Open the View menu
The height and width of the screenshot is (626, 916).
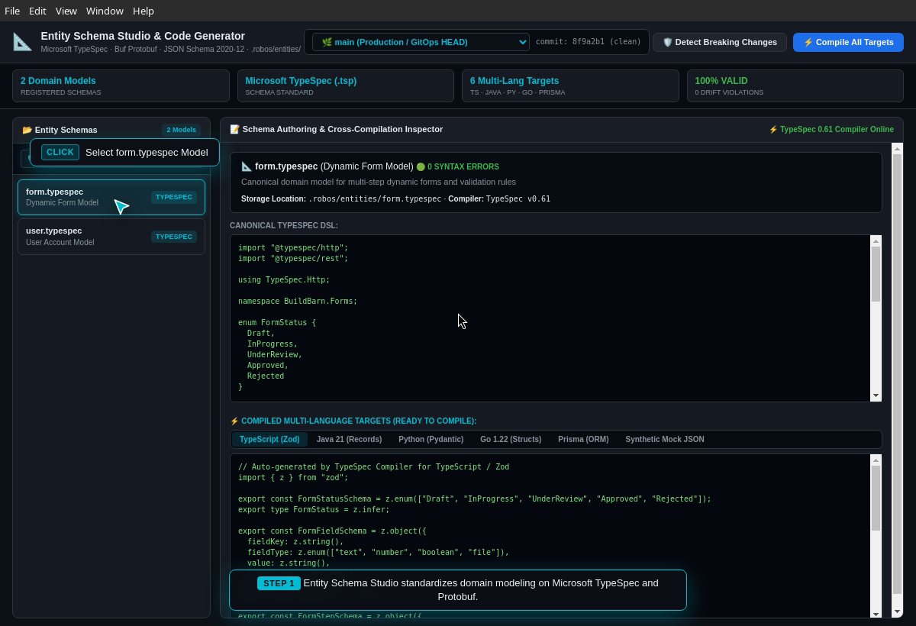[66, 11]
